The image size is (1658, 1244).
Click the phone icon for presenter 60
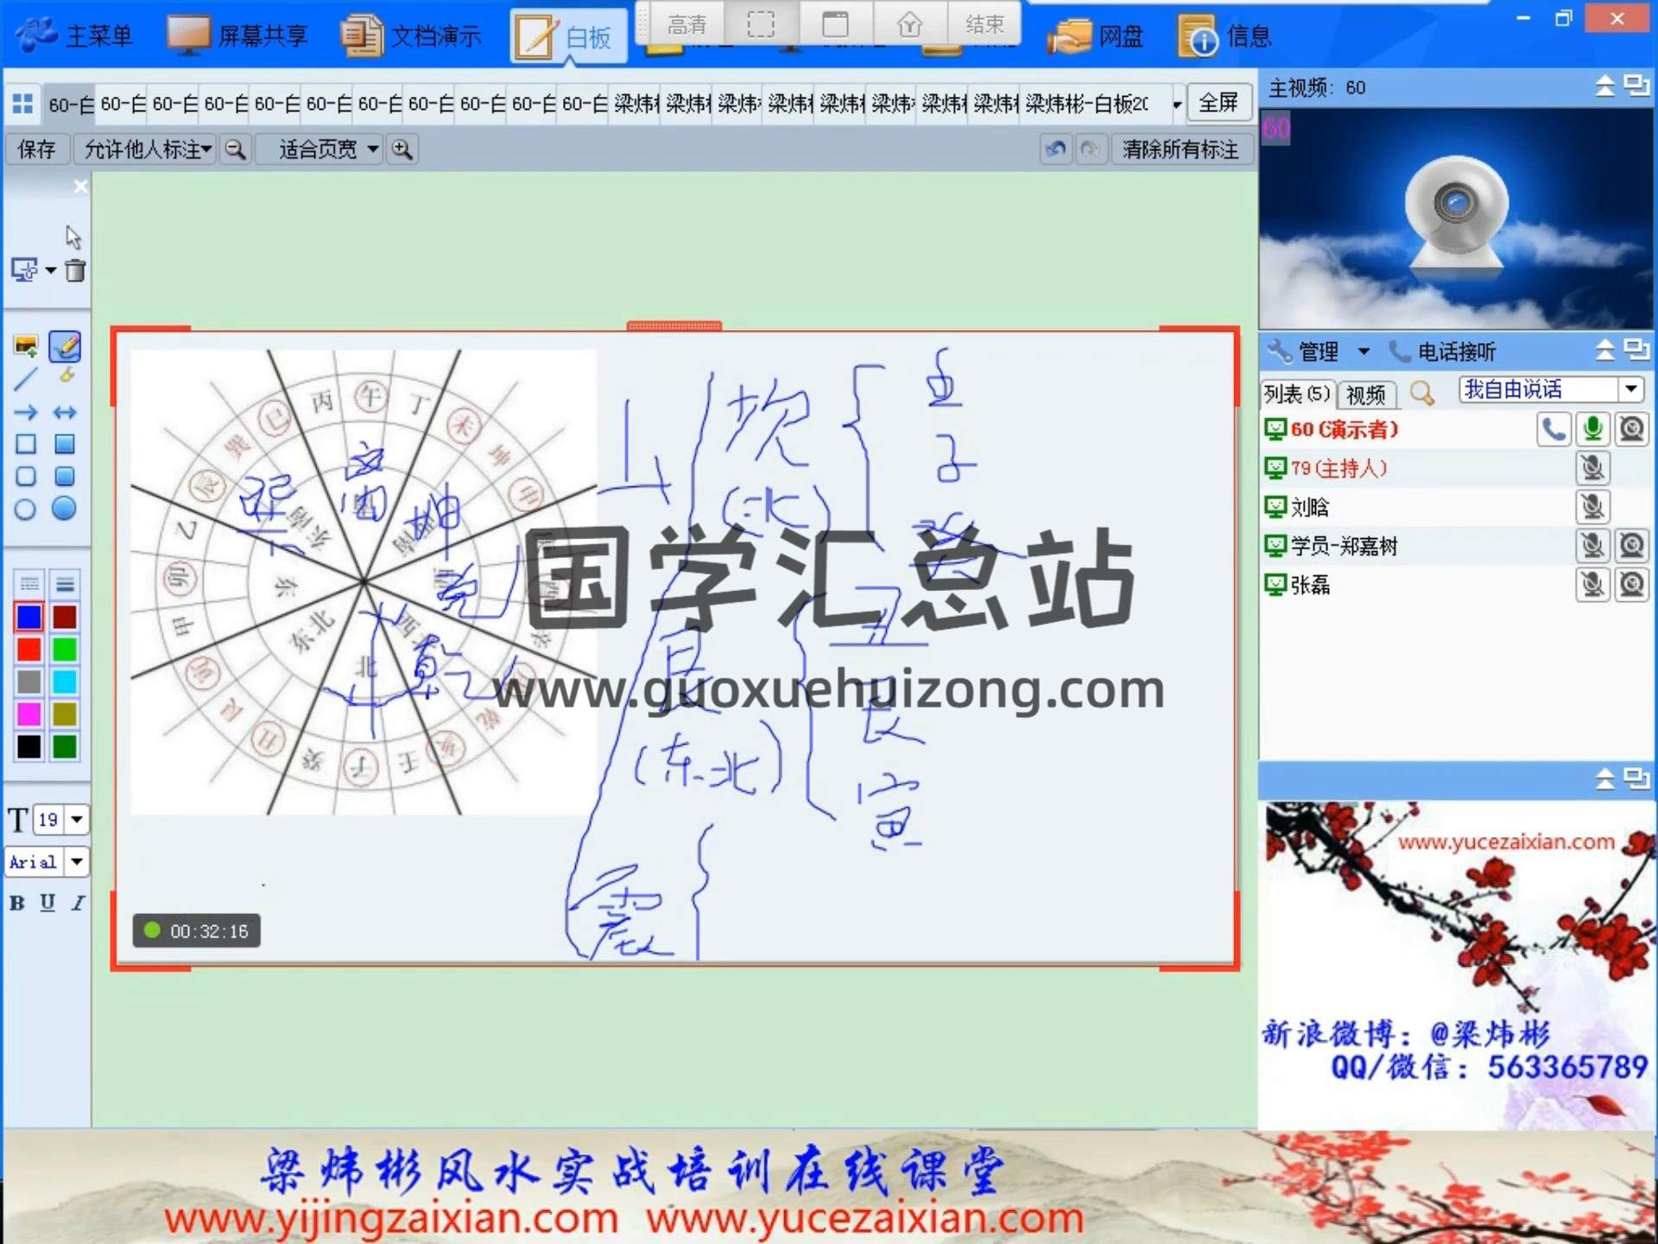[x=1553, y=429]
